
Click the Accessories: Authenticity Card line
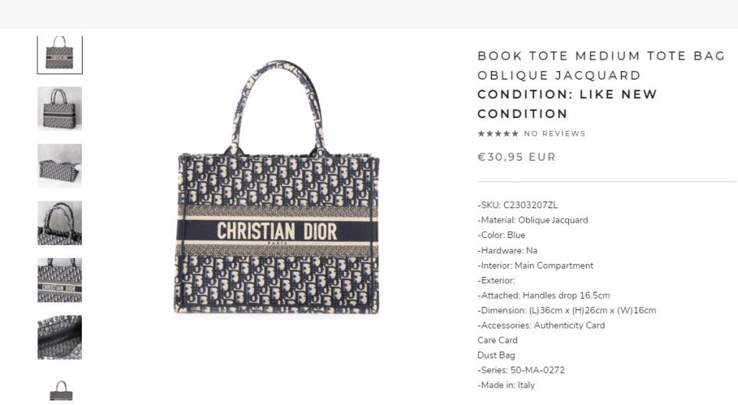point(541,325)
